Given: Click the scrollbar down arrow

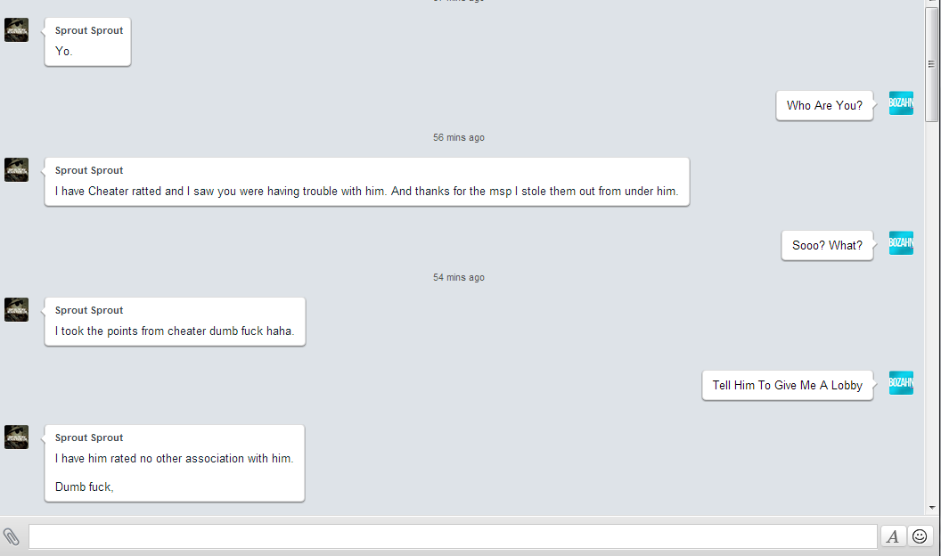Looking at the screenshot, I should point(932,507).
